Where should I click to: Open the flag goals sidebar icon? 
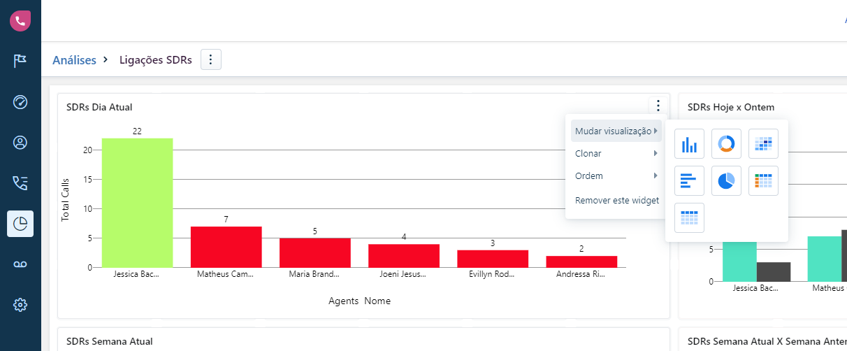pos(20,61)
